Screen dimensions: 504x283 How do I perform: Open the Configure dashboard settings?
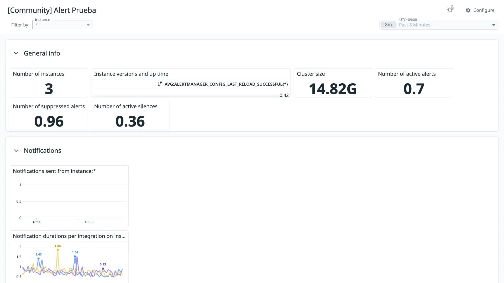click(480, 10)
